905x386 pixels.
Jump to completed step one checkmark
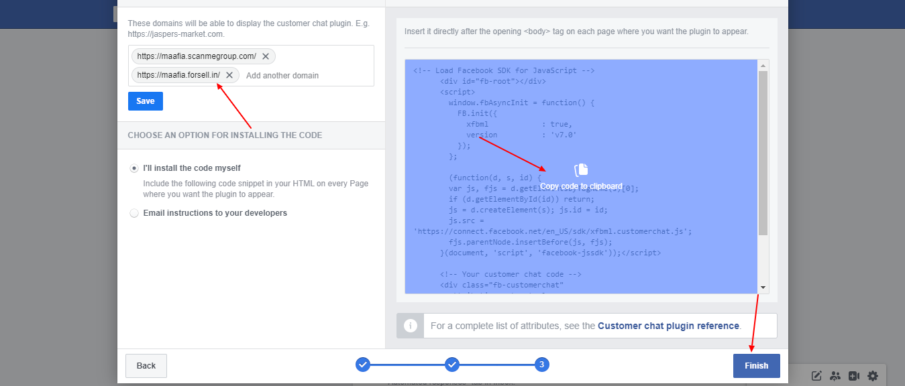point(363,365)
